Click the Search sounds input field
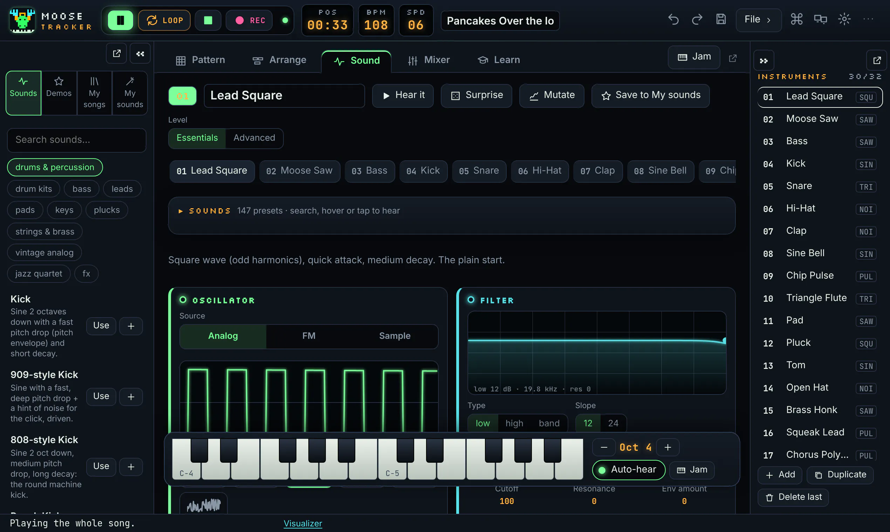 click(x=76, y=140)
